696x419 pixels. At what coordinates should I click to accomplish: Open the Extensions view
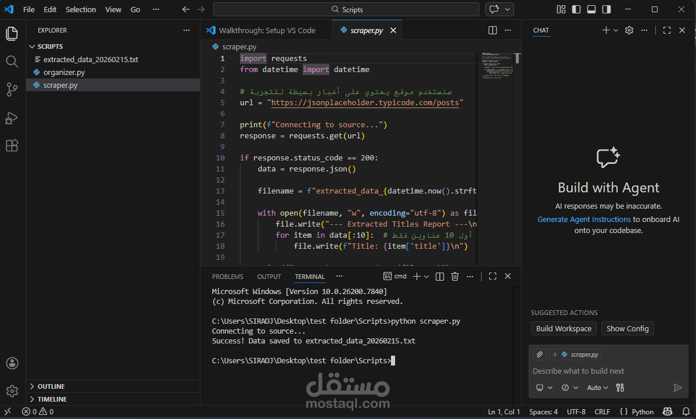point(12,146)
